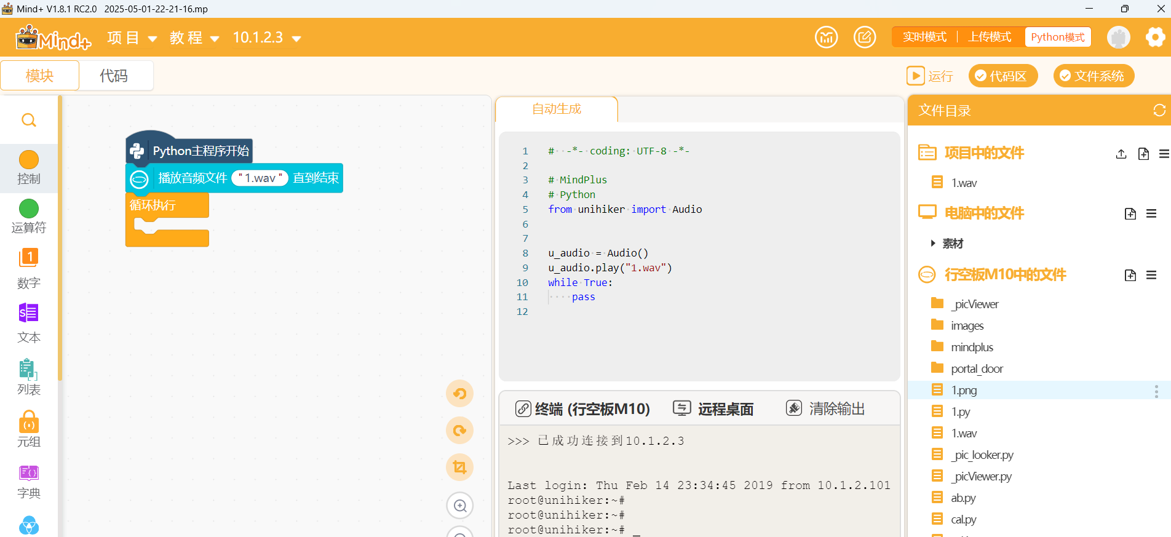Restore down the Mind+ window
The image size is (1171, 537).
1124,9
